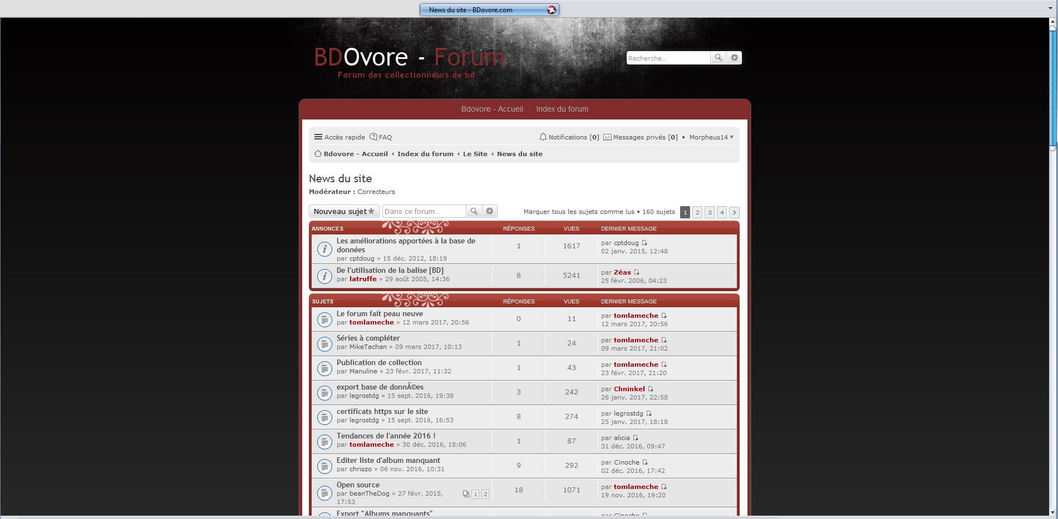Click the announcement icon for améliorations topic
Screen dimensions: 1058x519
coord(324,249)
